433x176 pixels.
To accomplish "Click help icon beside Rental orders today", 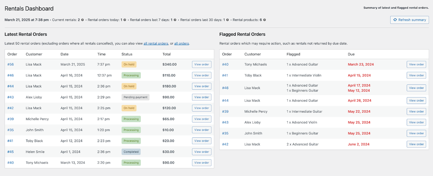I will pyautogui.click(x=125, y=20).
